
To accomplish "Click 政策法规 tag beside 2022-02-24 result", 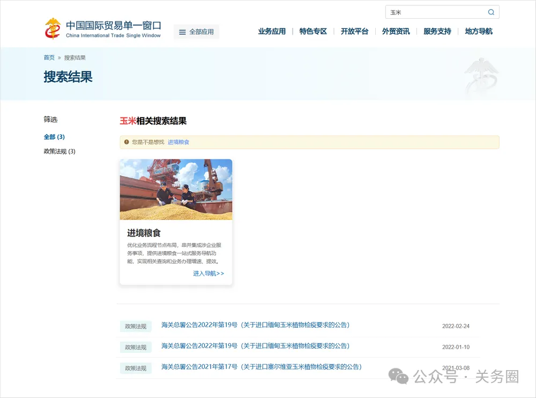I will [x=136, y=327].
